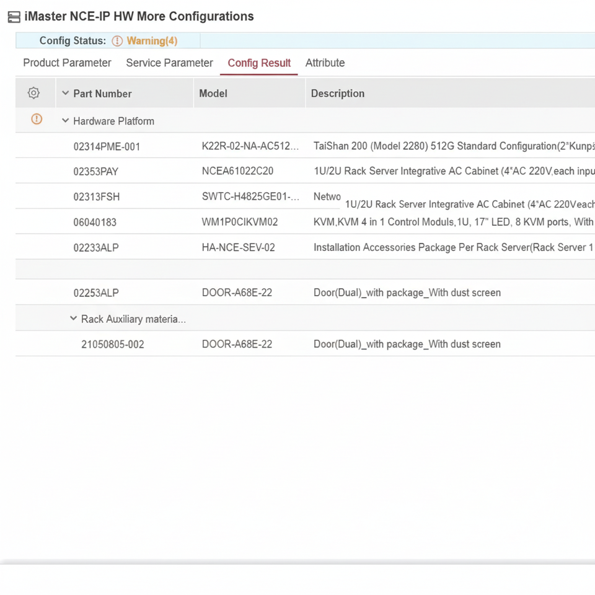Click the KVM 4 in 1 description
The image size is (595, 595).
pos(454,222)
